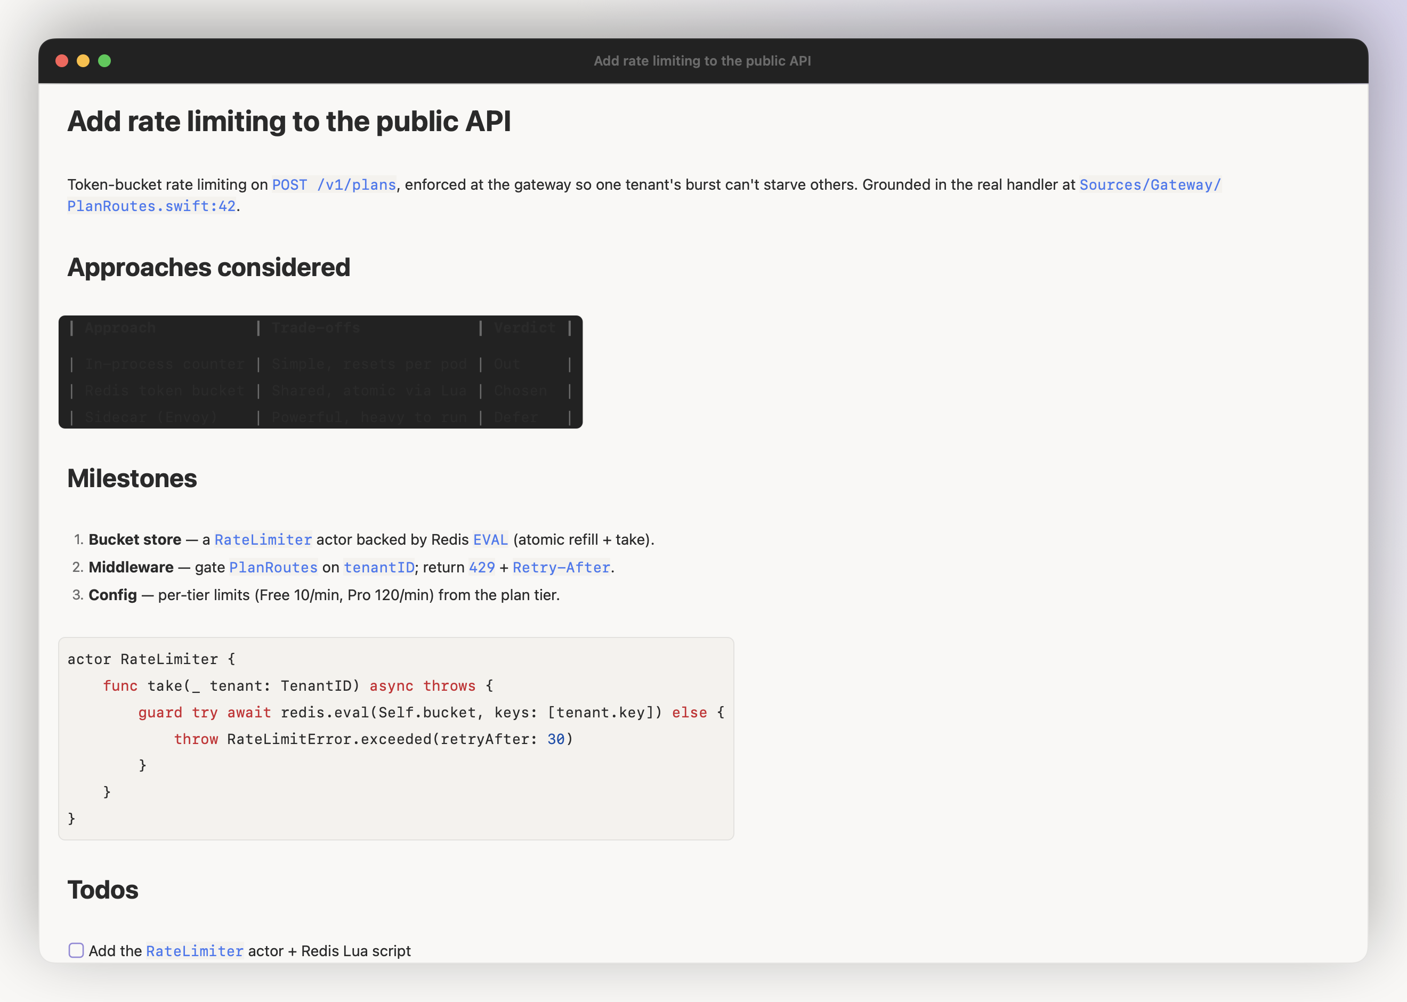Click the 'actor + Redis Lua script' todo text
This screenshot has height=1002, width=1407.
tap(329, 951)
